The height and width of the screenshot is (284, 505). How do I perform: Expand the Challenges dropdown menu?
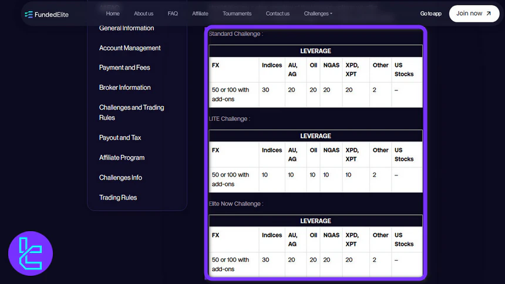point(318,13)
